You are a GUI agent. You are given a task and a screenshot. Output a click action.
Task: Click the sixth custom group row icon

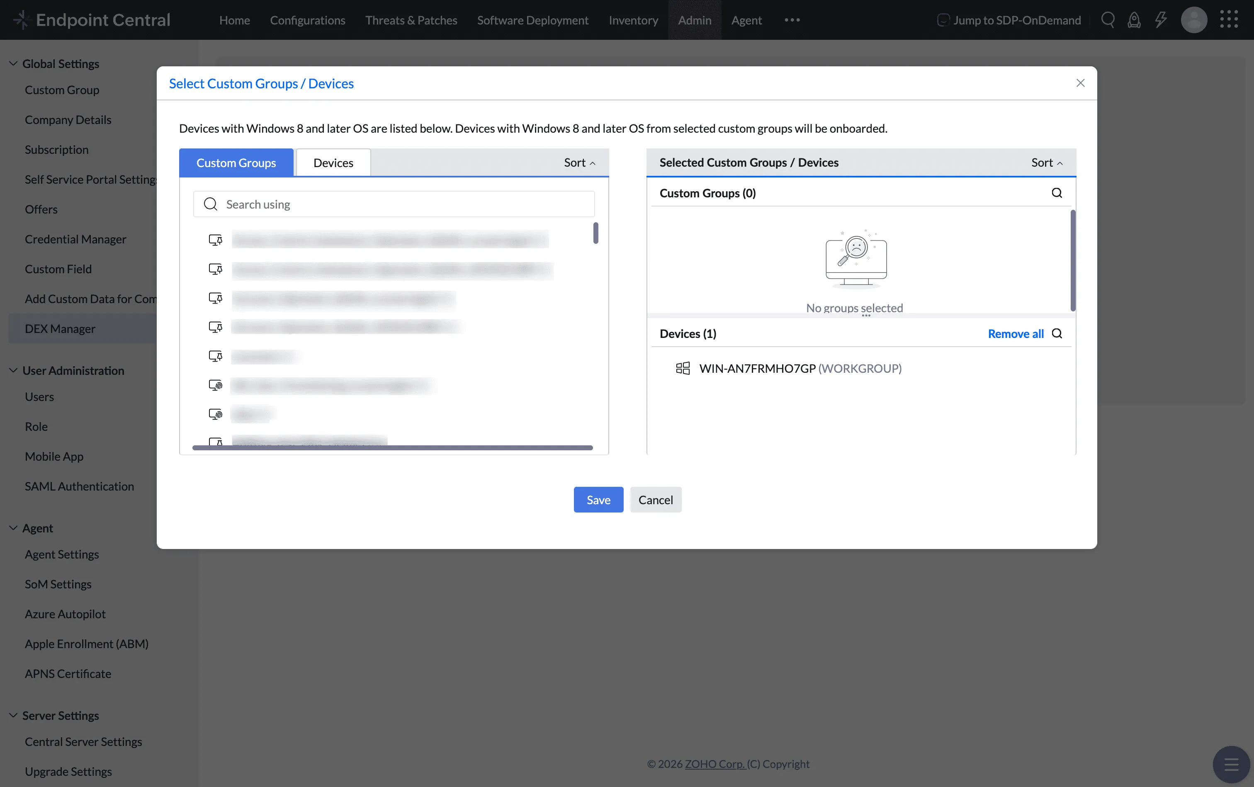216,385
